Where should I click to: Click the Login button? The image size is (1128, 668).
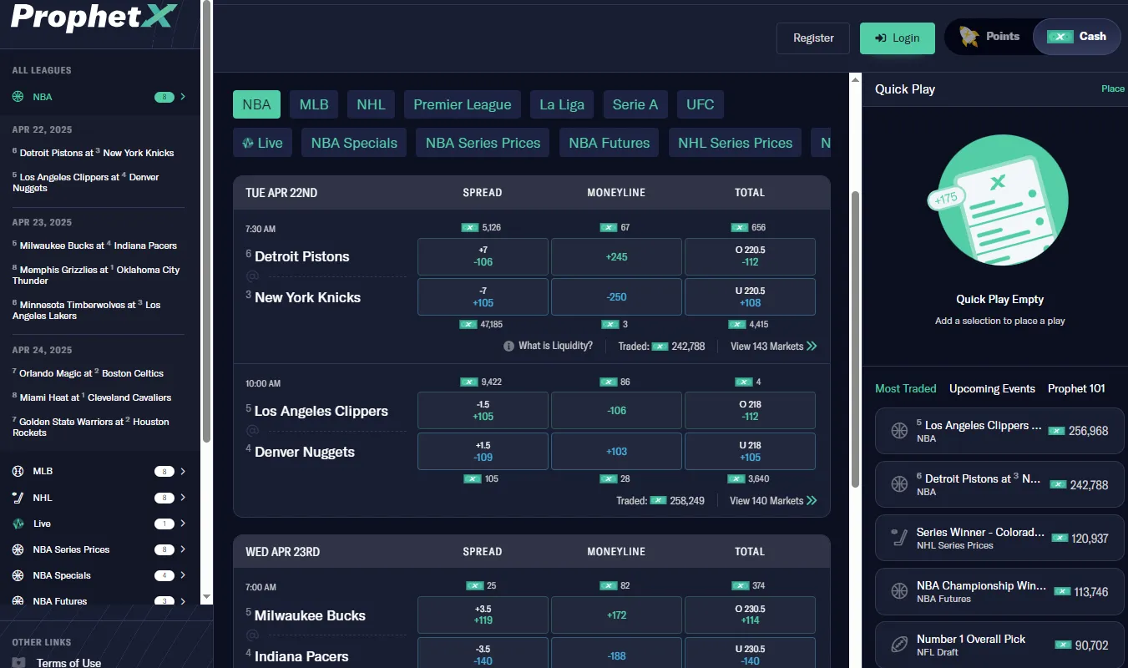click(898, 38)
